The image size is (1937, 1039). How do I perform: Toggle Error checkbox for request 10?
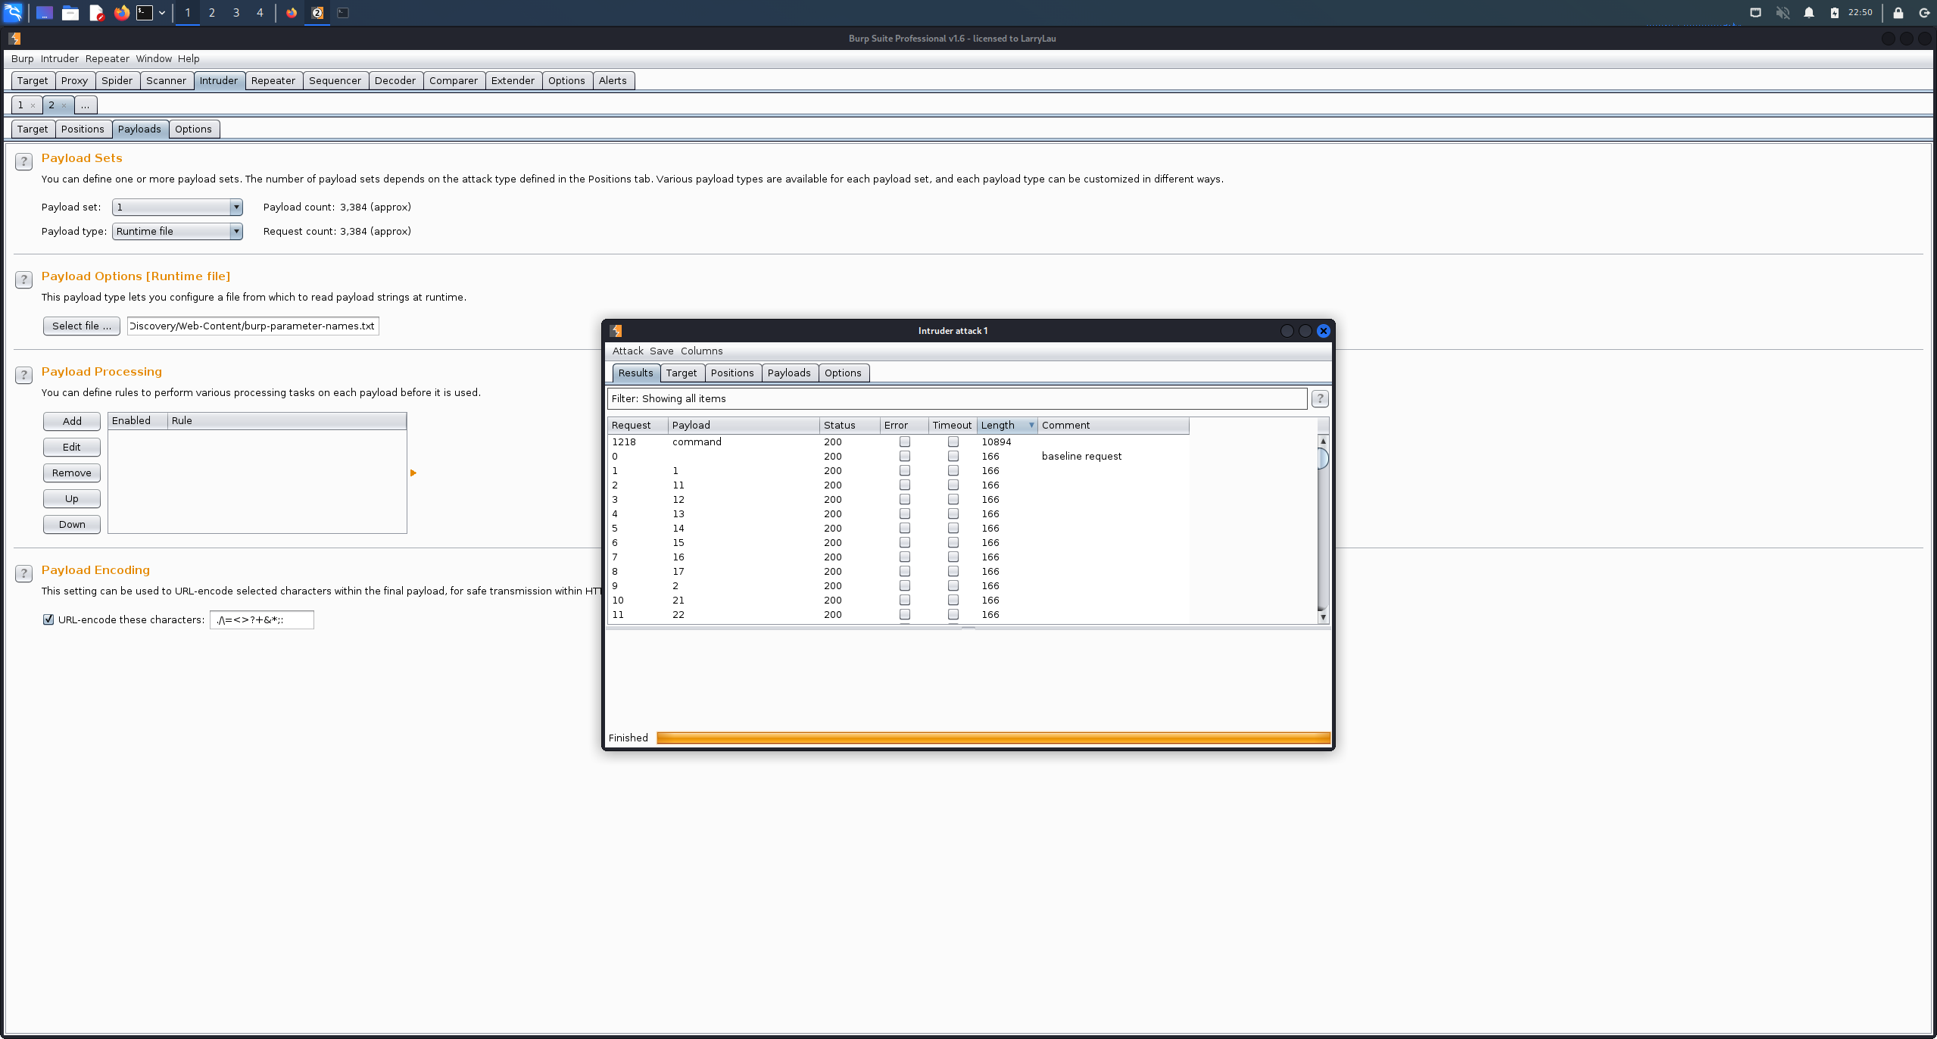(x=904, y=600)
